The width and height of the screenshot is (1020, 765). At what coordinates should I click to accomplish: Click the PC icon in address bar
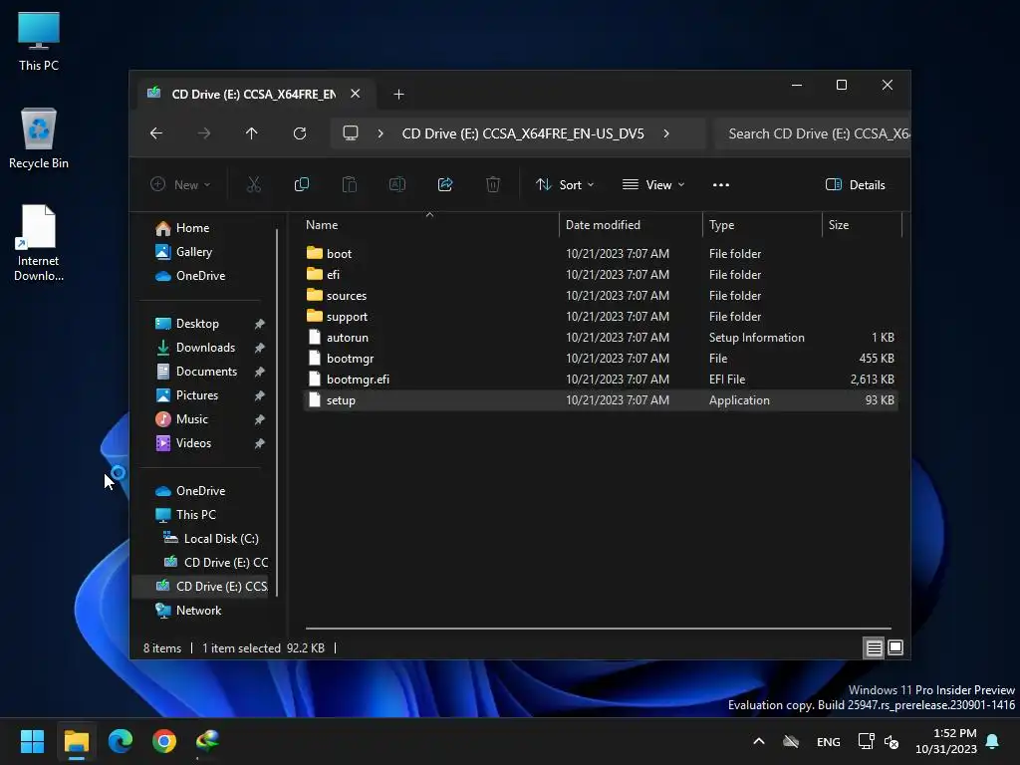[x=351, y=133]
